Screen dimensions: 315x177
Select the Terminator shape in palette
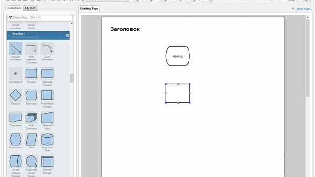click(31, 95)
